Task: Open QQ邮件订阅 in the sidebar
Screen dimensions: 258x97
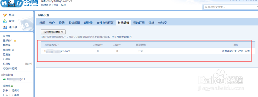Action: [x=10, y=68]
